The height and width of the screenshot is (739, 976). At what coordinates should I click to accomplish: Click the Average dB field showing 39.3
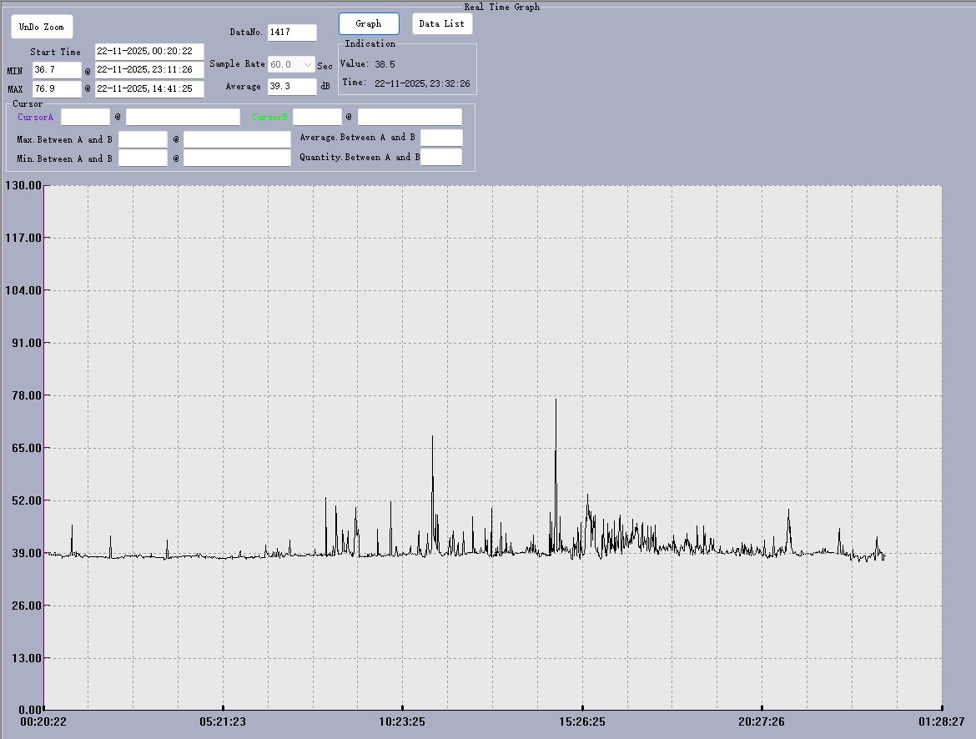(x=292, y=86)
